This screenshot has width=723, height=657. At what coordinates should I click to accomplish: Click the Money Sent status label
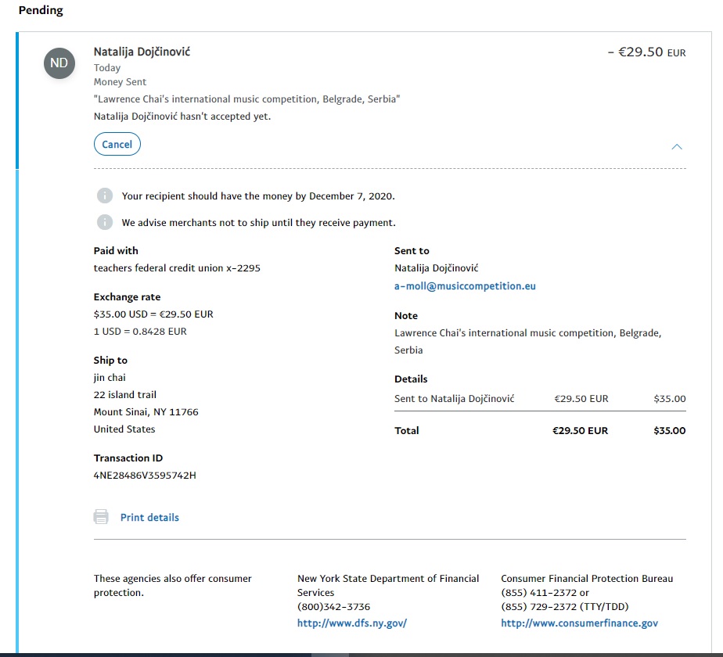(x=120, y=82)
